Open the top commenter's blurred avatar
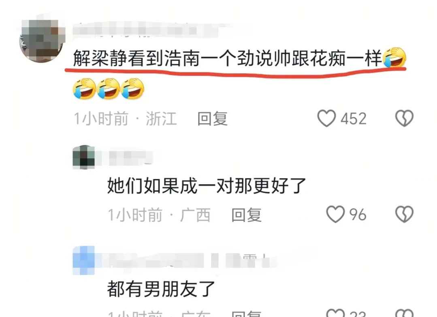Viewport: 437px width, 317px height. pos(43,41)
